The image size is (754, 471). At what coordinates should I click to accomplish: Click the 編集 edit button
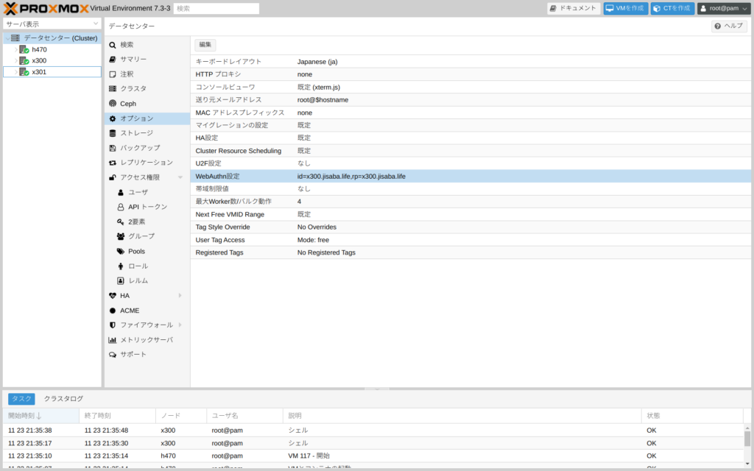point(205,45)
